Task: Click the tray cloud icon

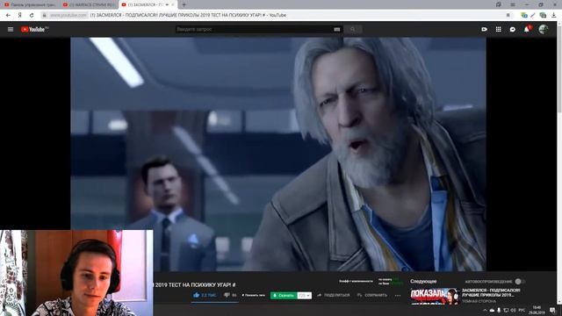Action: 492,310
